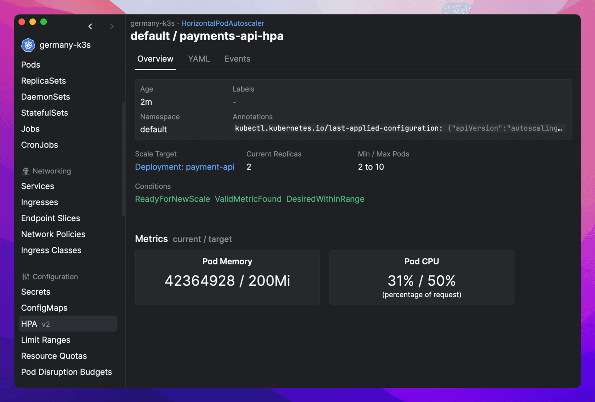
Task: Click the truncated last-applied-configuration annotation
Action: point(398,128)
